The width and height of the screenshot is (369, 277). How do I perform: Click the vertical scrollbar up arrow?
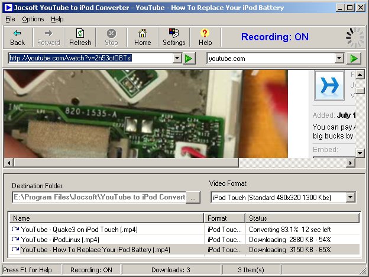point(360,75)
